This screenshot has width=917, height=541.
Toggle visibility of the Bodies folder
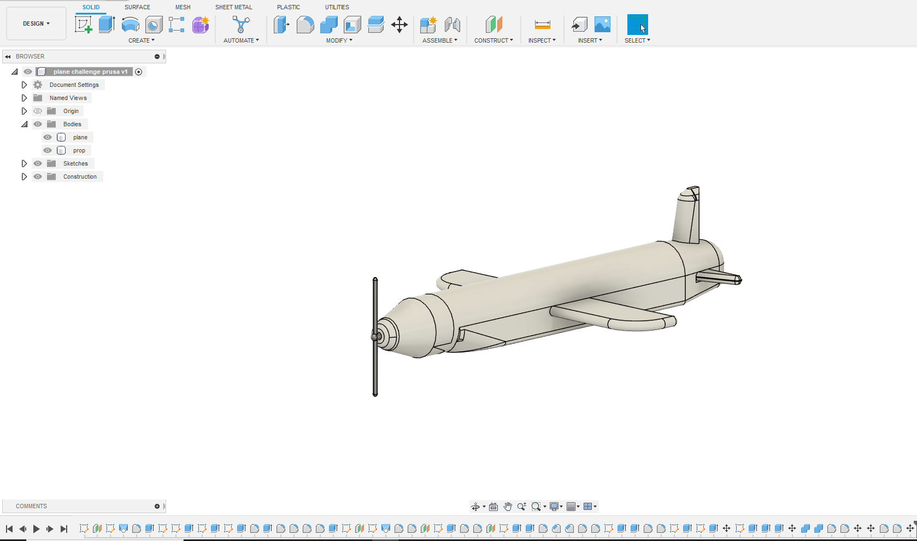click(38, 124)
